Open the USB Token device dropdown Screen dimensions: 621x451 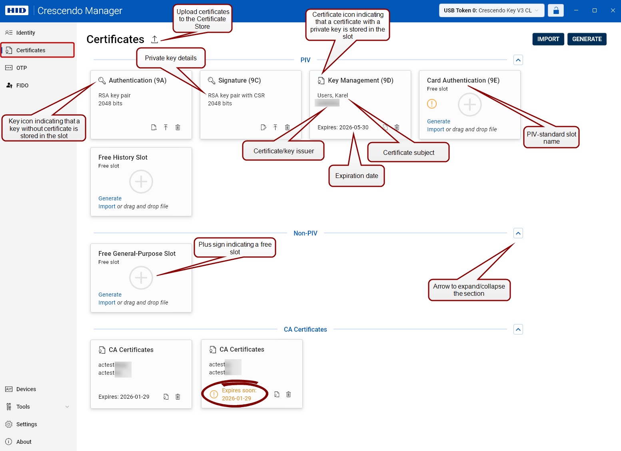pyautogui.click(x=491, y=10)
